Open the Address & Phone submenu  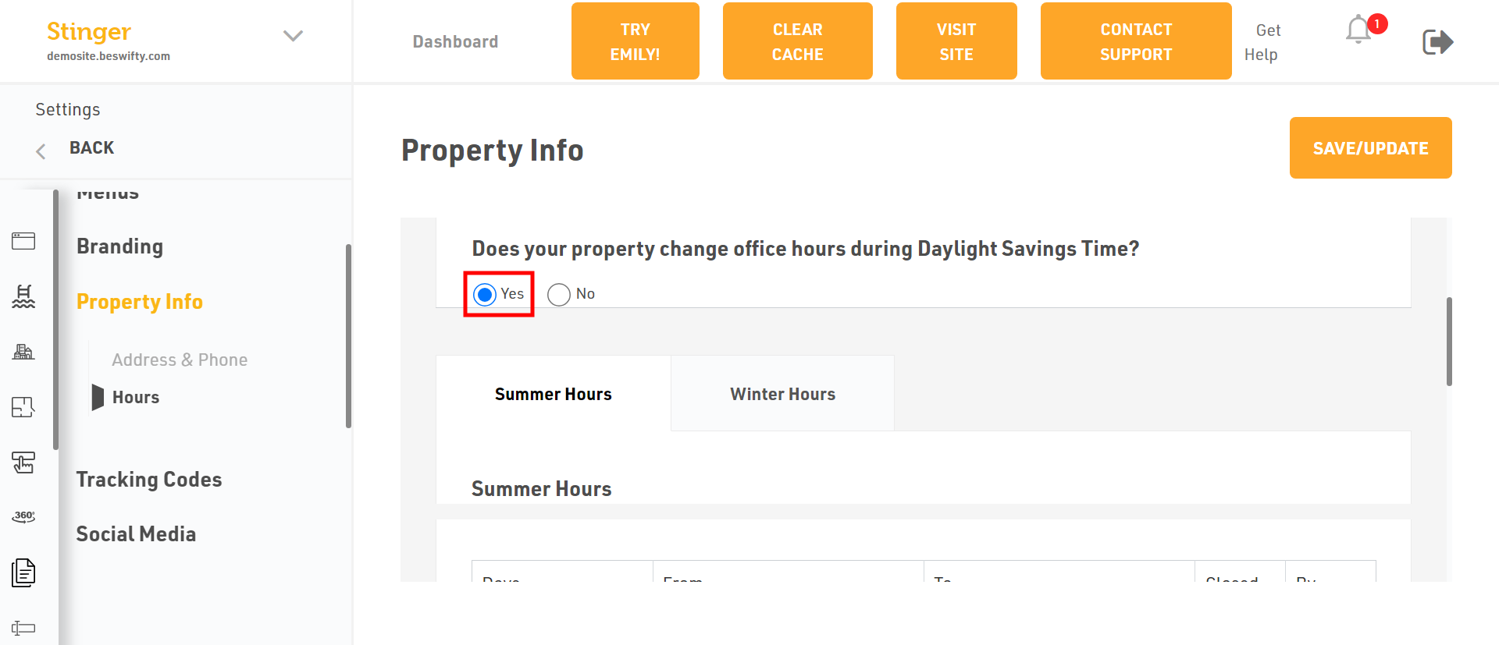pyautogui.click(x=180, y=360)
